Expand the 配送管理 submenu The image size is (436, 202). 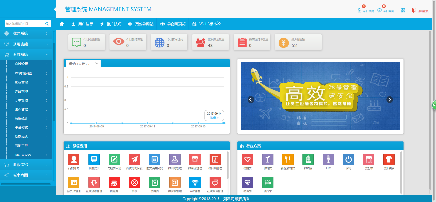(x=27, y=82)
